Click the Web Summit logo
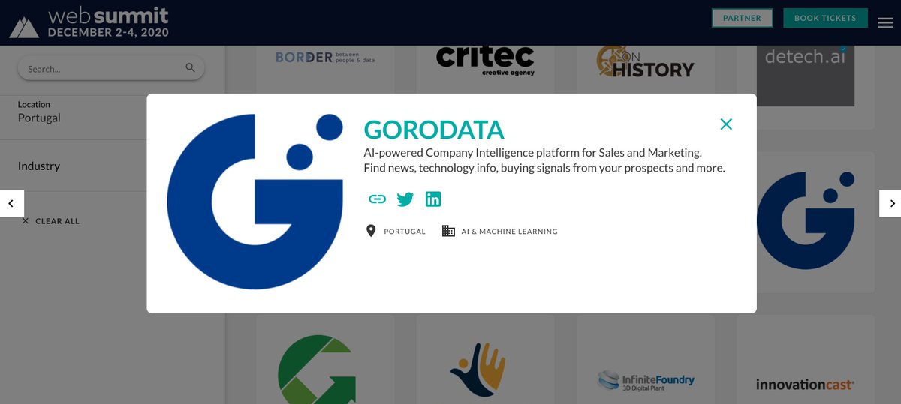901x404 pixels. coord(89,23)
